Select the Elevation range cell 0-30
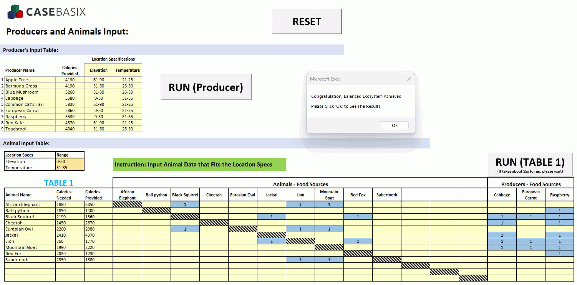The image size is (577, 285). [70, 161]
